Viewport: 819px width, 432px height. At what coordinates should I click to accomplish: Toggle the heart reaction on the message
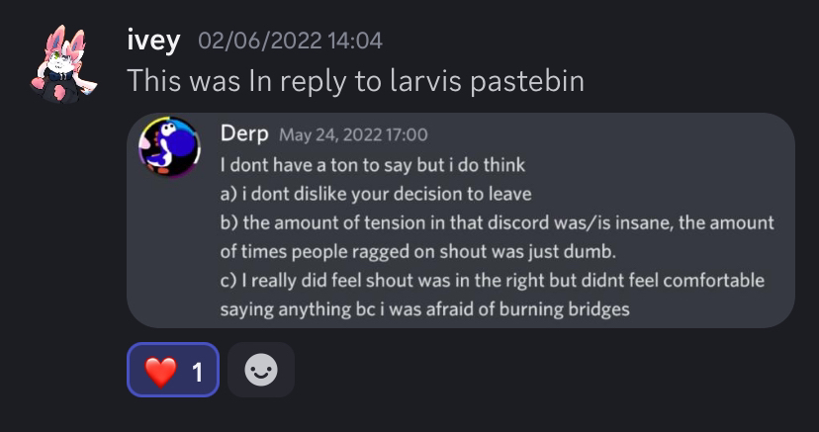coord(173,370)
